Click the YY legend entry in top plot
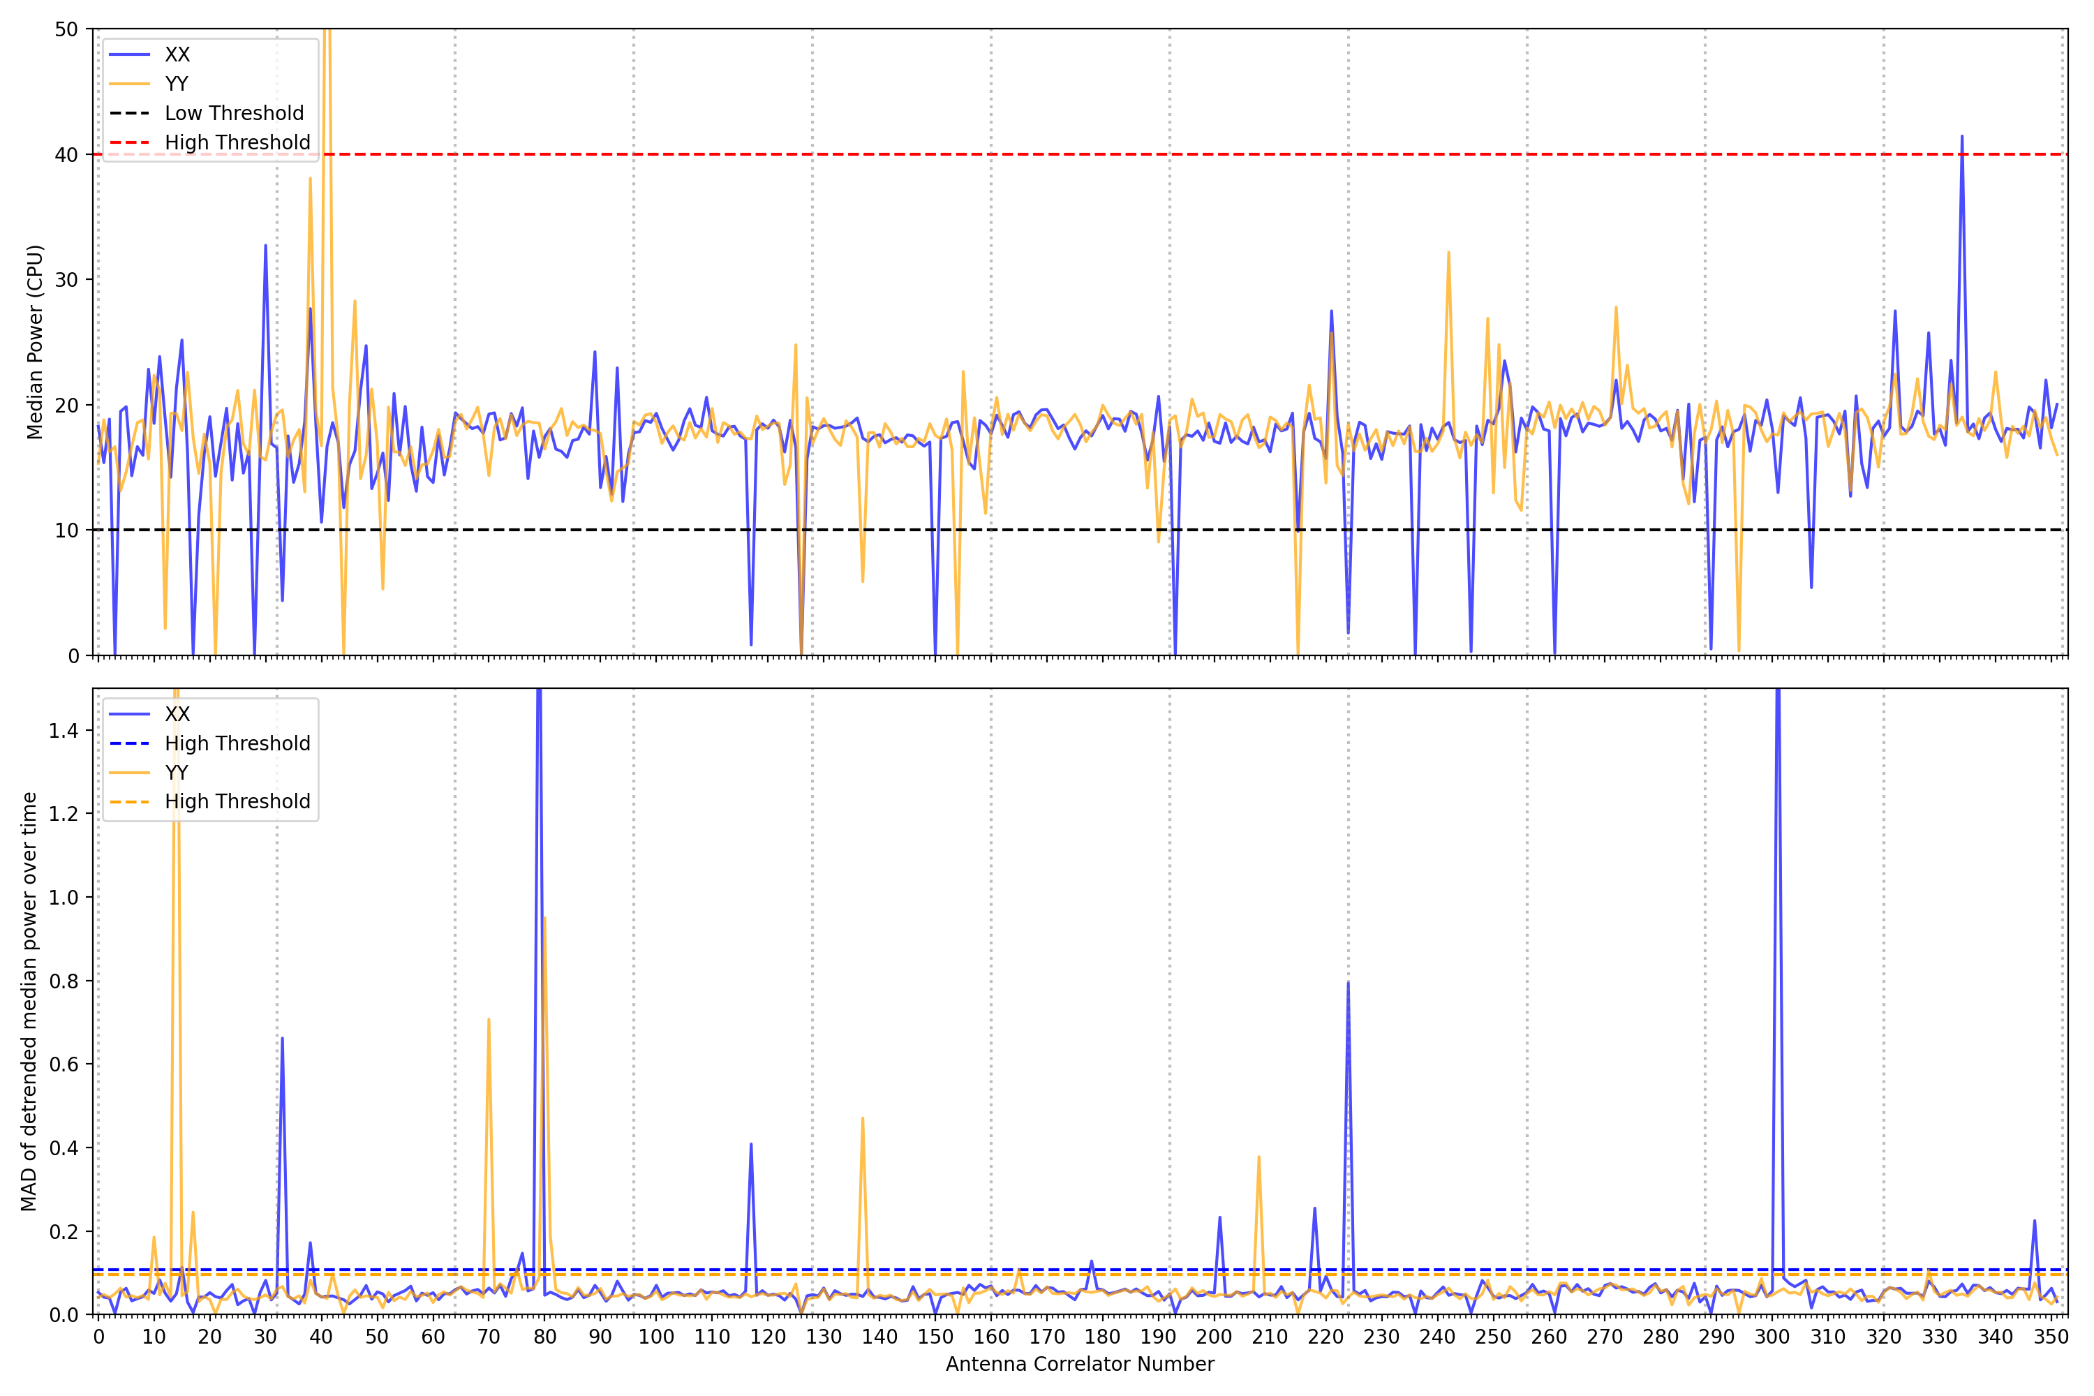 point(177,84)
